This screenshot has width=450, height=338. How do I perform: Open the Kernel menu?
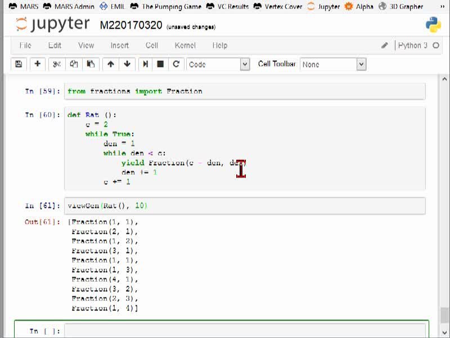coord(185,46)
